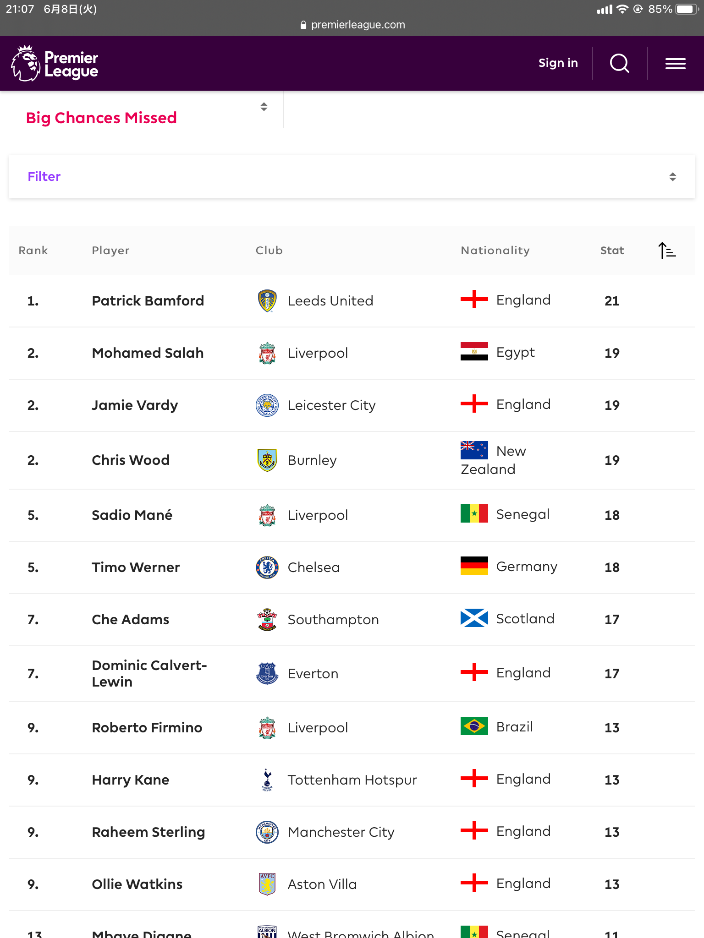Open Mohamed Salah's player page
Viewport: 704px width, 938px height.
point(148,353)
